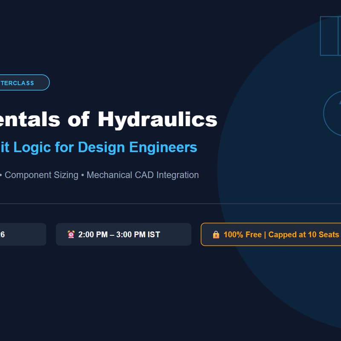
Task: Click the date chip ending in 6
Action: (x=23, y=234)
